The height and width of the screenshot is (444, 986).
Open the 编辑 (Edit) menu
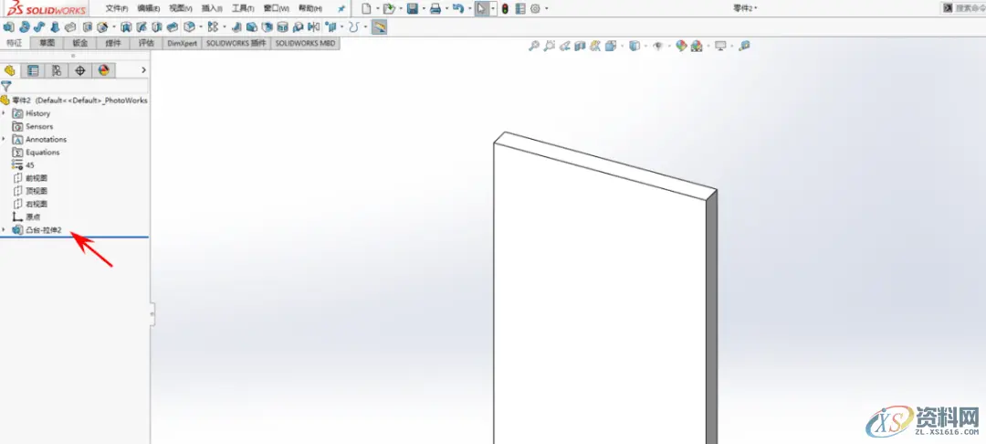[149, 9]
